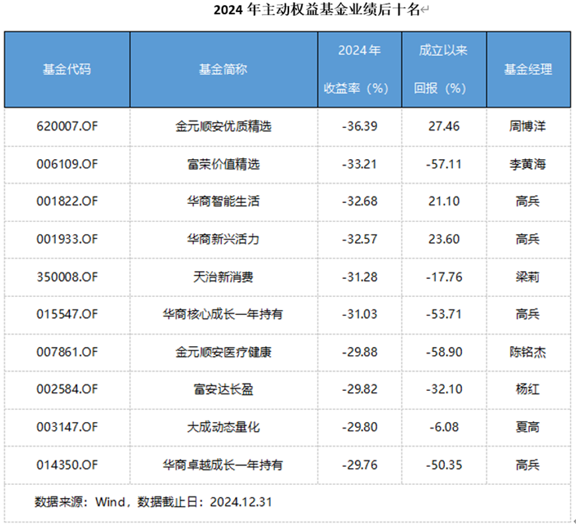Select the fund name 富荣价值精选
The width and height of the screenshot is (576, 526).
pos(223,164)
